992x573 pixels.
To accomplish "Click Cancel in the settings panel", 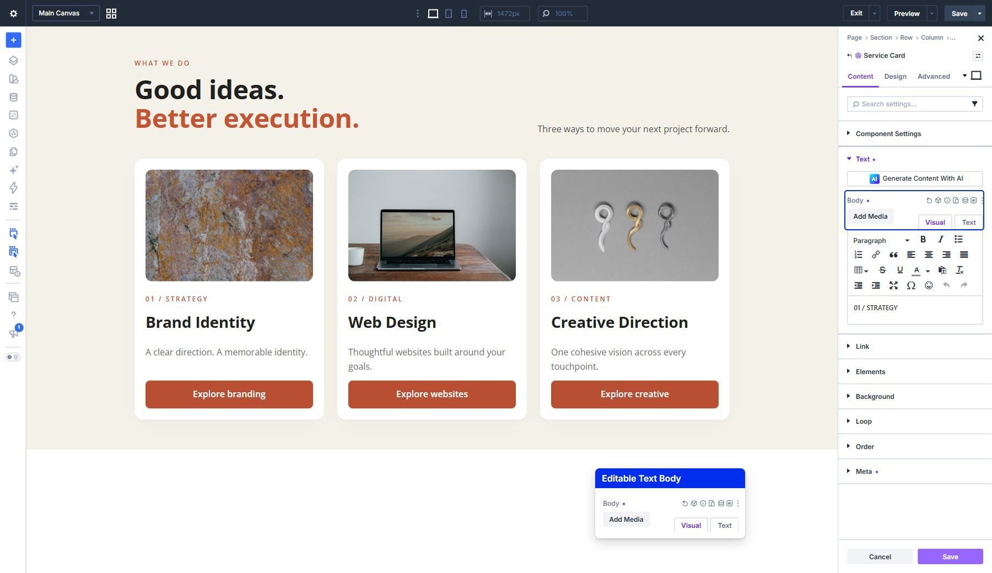I will (x=880, y=556).
